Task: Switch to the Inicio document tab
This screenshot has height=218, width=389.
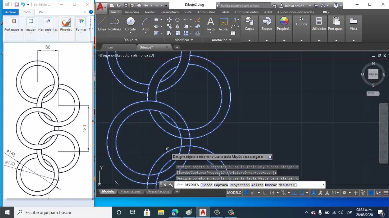Action: [x=108, y=47]
